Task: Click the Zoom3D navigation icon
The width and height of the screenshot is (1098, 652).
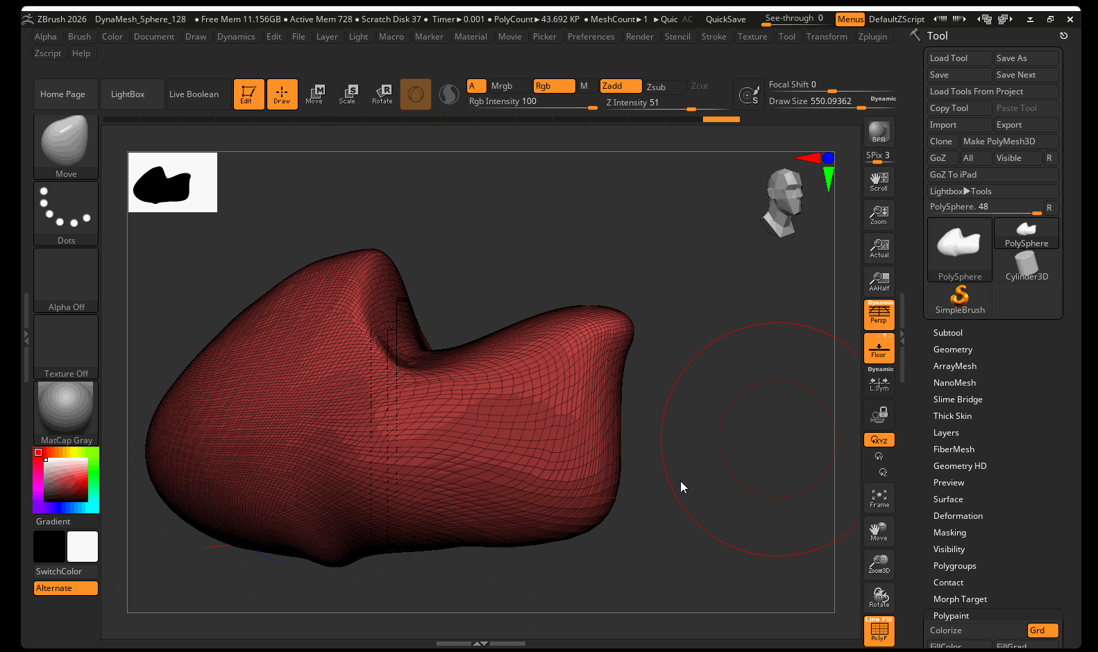Action: coord(879,564)
